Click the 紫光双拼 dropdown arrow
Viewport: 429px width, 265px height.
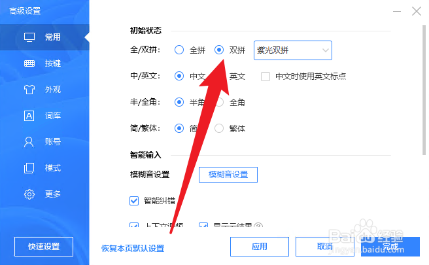click(x=325, y=50)
